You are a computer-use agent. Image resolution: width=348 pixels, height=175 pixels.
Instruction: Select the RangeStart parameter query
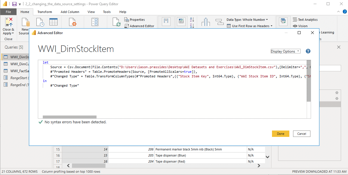tap(16, 78)
